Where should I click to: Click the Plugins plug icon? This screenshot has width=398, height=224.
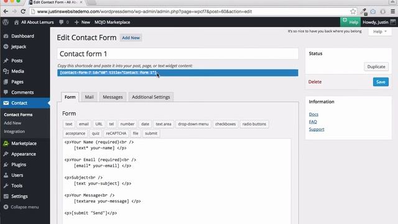(6, 164)
